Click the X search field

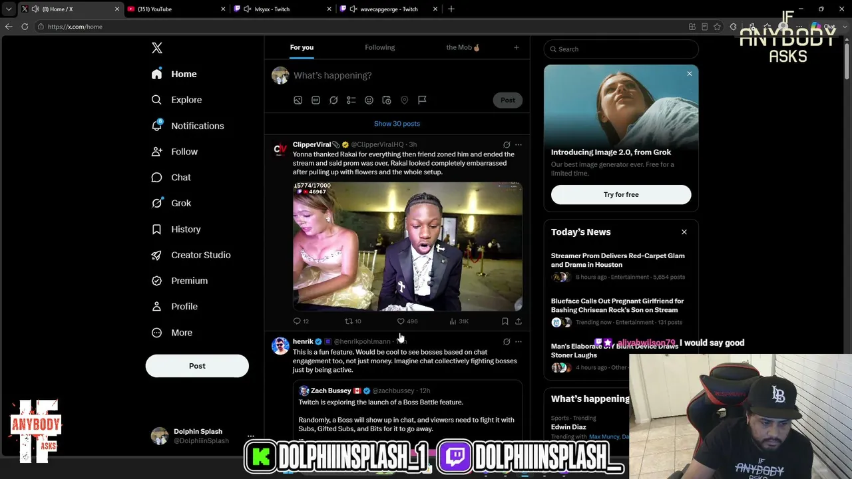tap(621, 49)
